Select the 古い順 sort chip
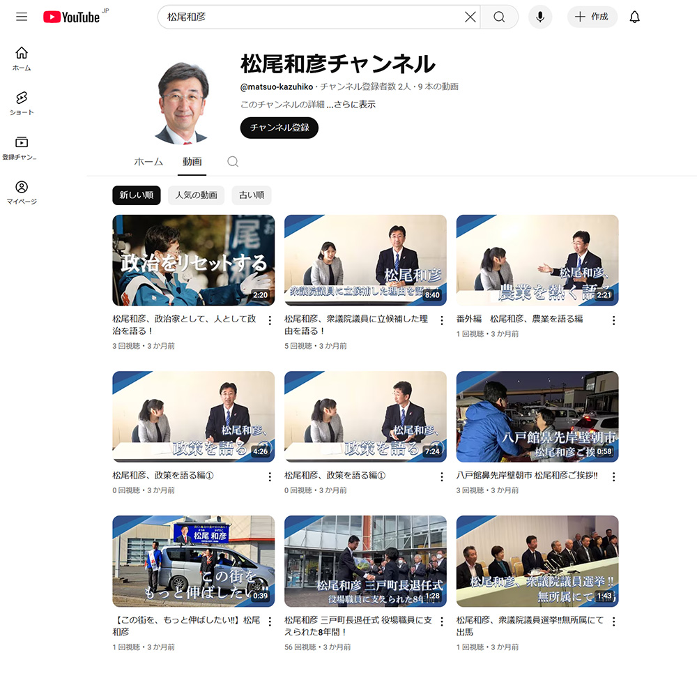Viewport: 697px width, 694px height. (x=252, y=195)
